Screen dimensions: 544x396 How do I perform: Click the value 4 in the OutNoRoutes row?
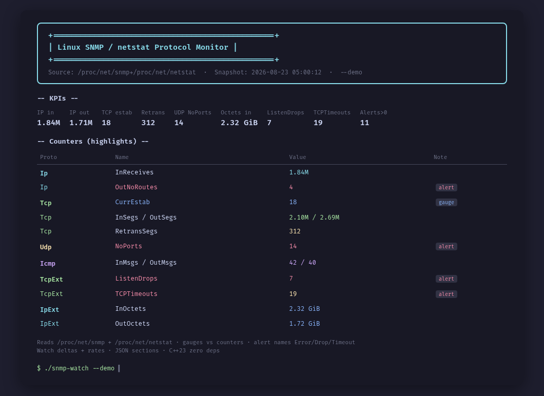point(291,187)
